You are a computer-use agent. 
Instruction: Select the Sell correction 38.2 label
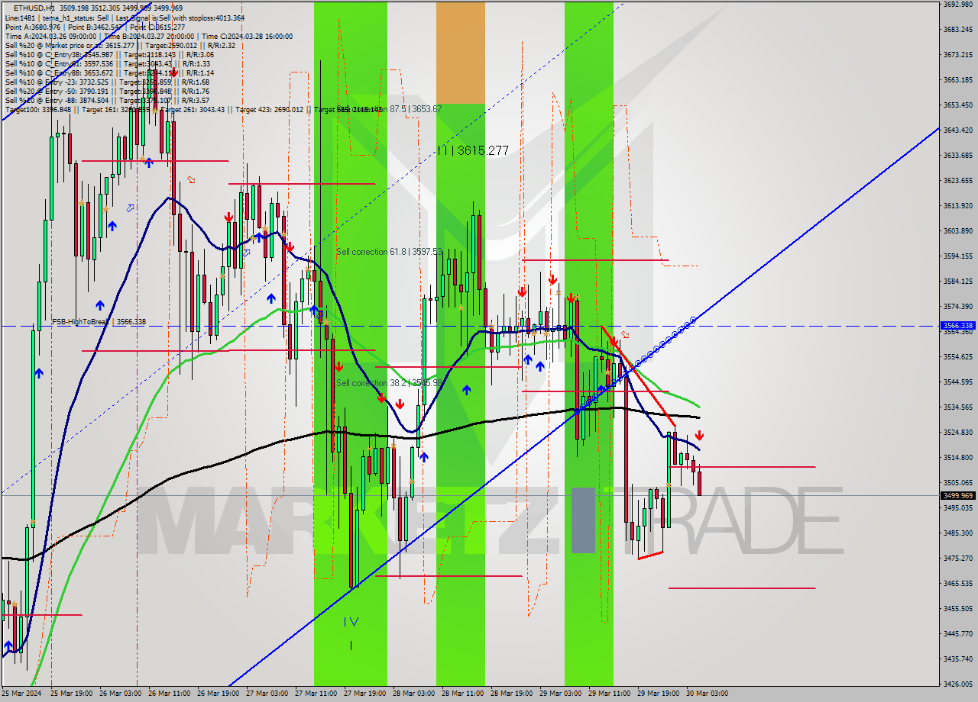[x=389, y=383]
